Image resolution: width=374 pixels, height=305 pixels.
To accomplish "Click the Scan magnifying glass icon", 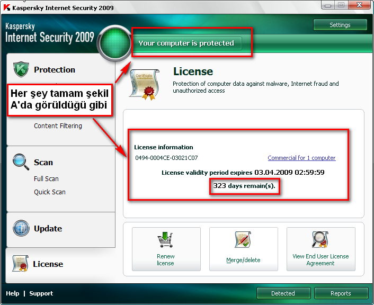I will coord(21,162).
